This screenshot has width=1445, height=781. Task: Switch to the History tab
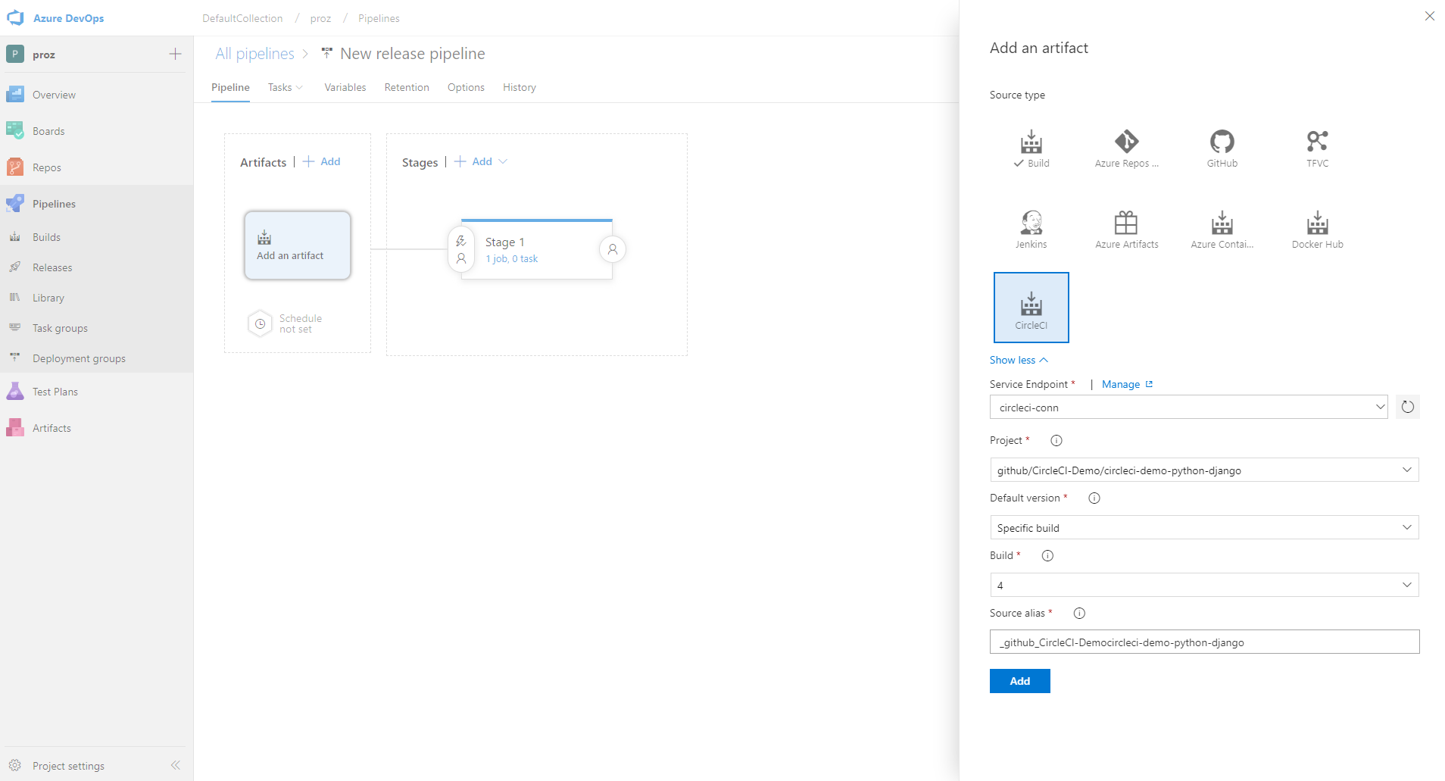tap(520, 87)
